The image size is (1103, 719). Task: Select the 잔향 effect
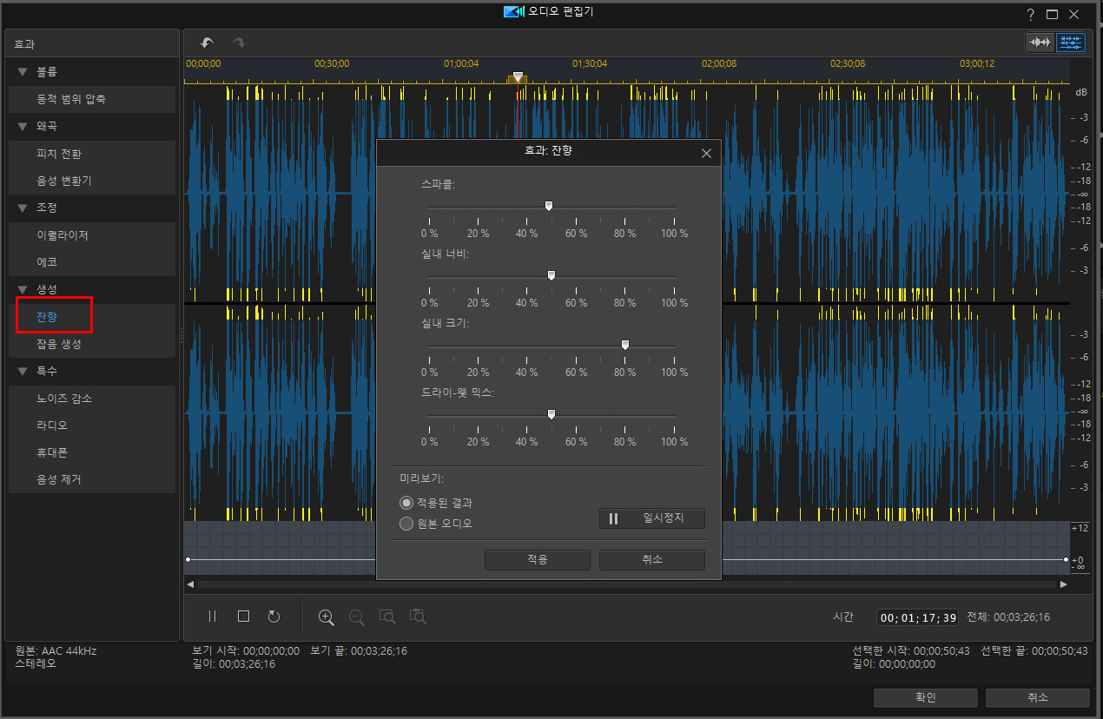(x=92, y=317)
